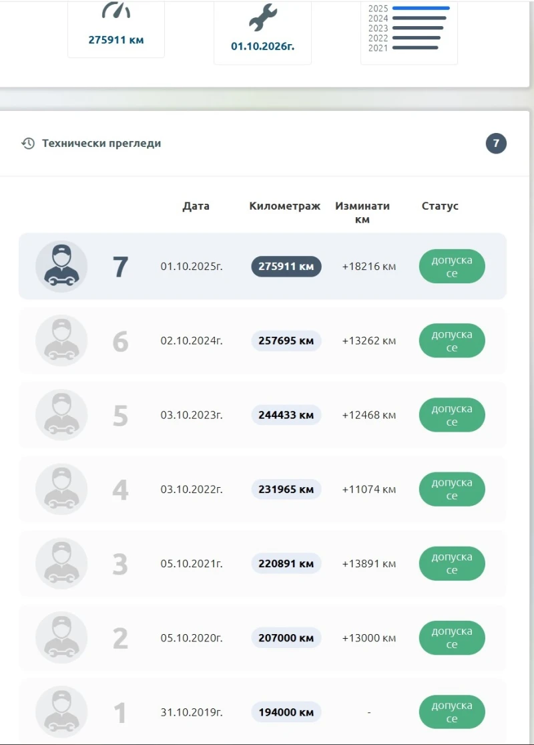
Task: Click the avatar icon beside inspection 3
Action: click(x=61, y=563)
